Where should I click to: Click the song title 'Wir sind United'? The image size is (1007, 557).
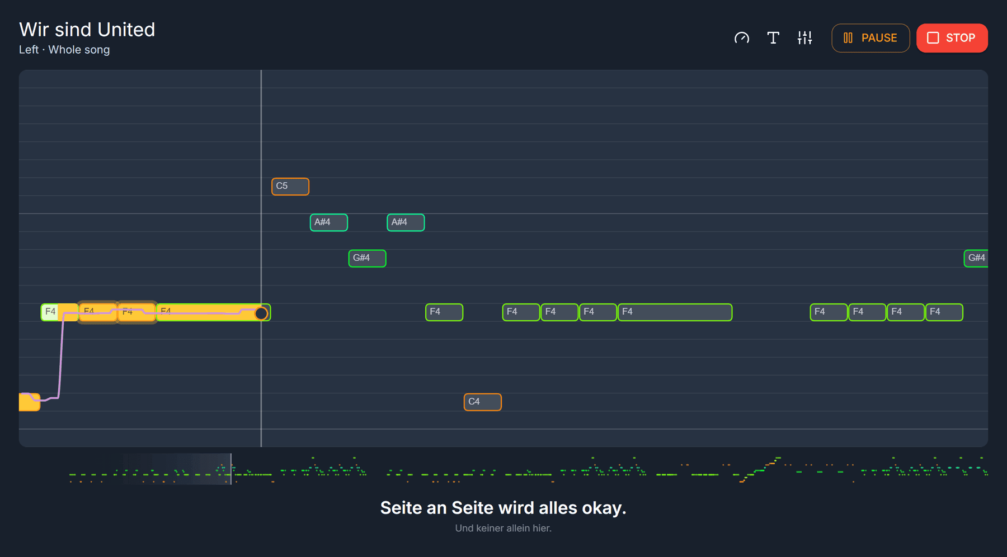pyautogui.click(x=87, y=30)
